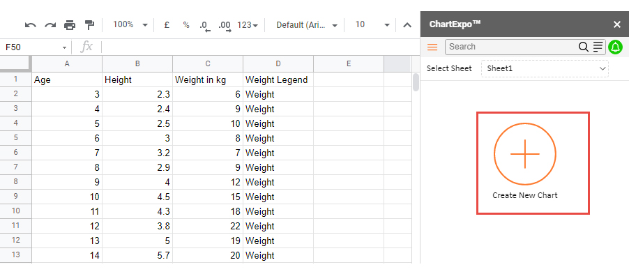
Task: Select the weight cell 19
Action: (x=208, y=241)
